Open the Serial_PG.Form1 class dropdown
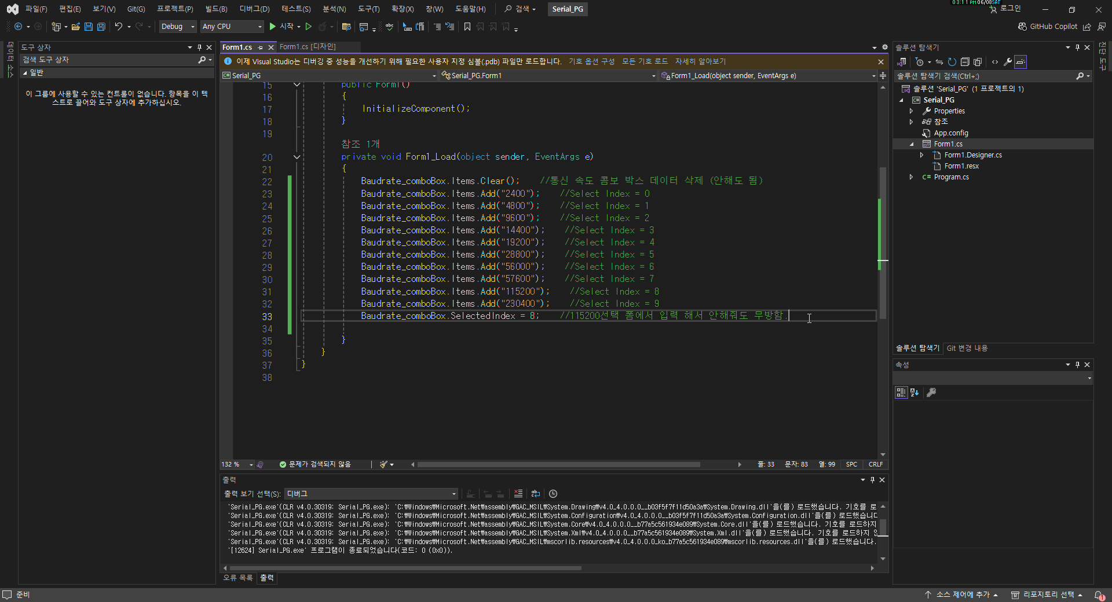 click(x=548, y=76)
